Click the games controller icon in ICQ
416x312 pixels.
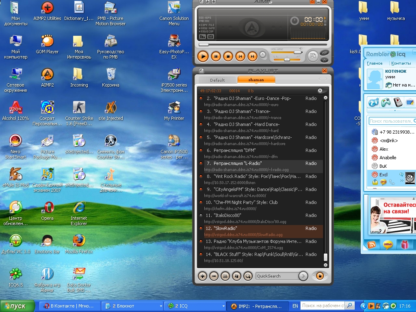pos(386,102)
